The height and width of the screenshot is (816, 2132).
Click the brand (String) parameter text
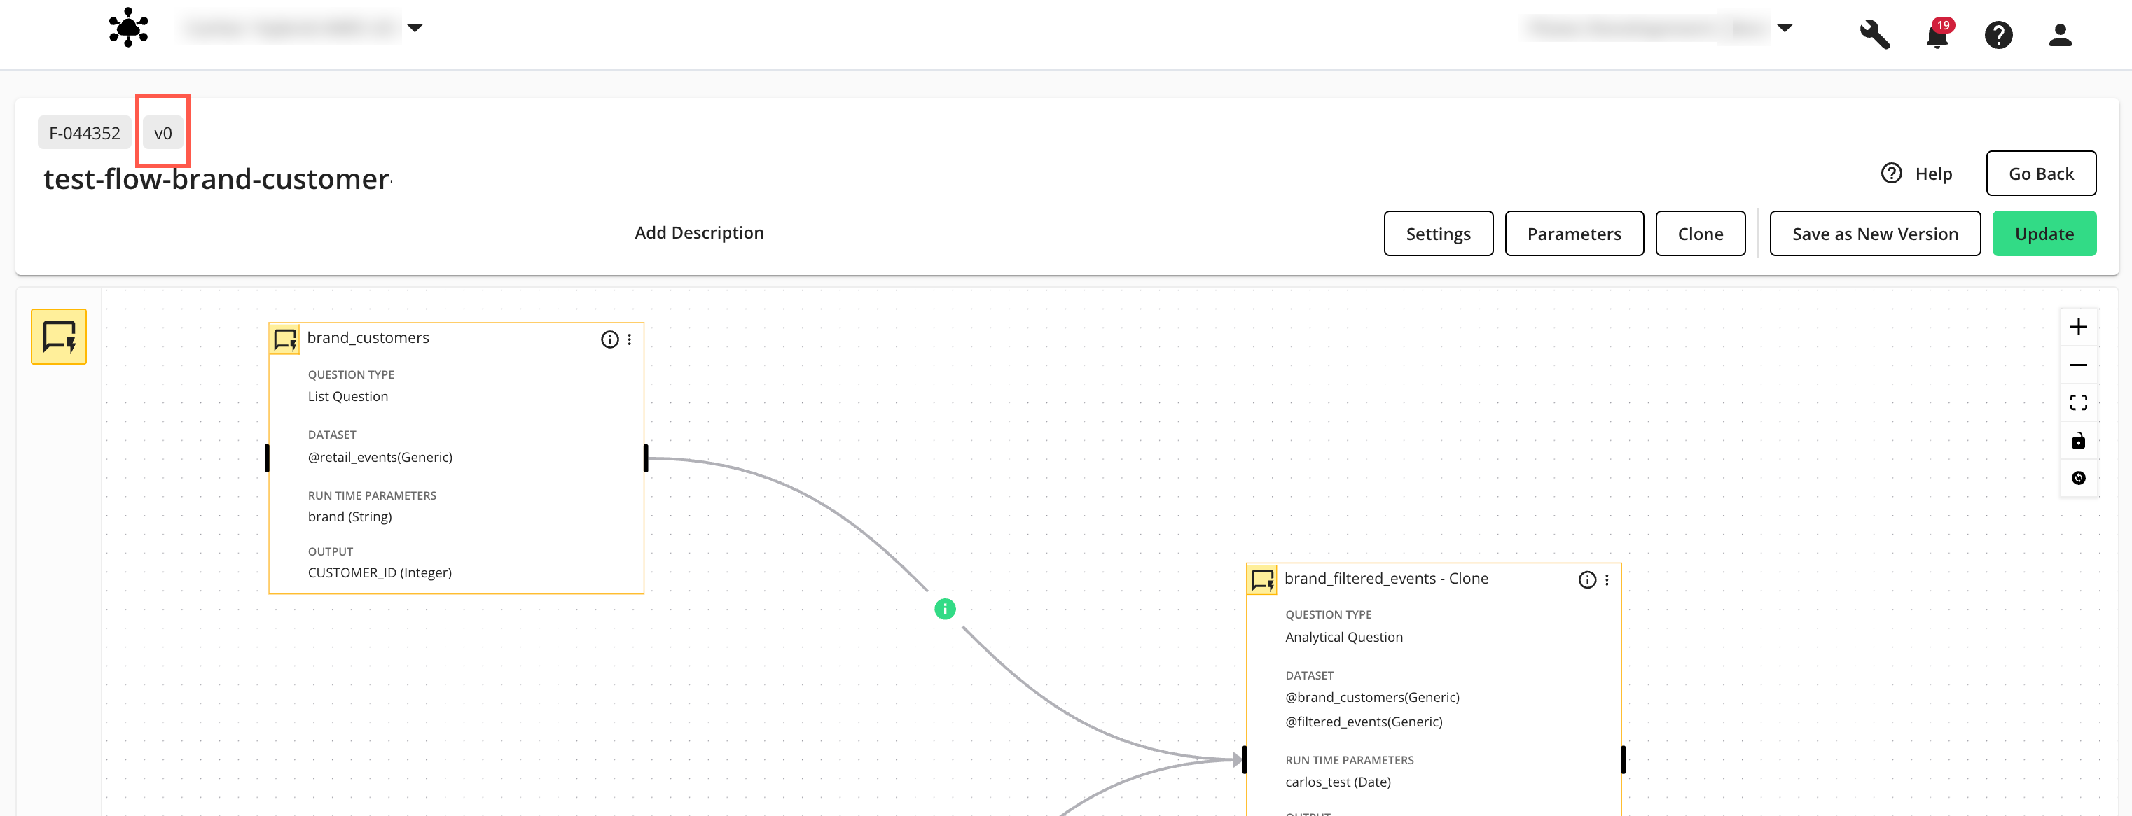[349, 516]
